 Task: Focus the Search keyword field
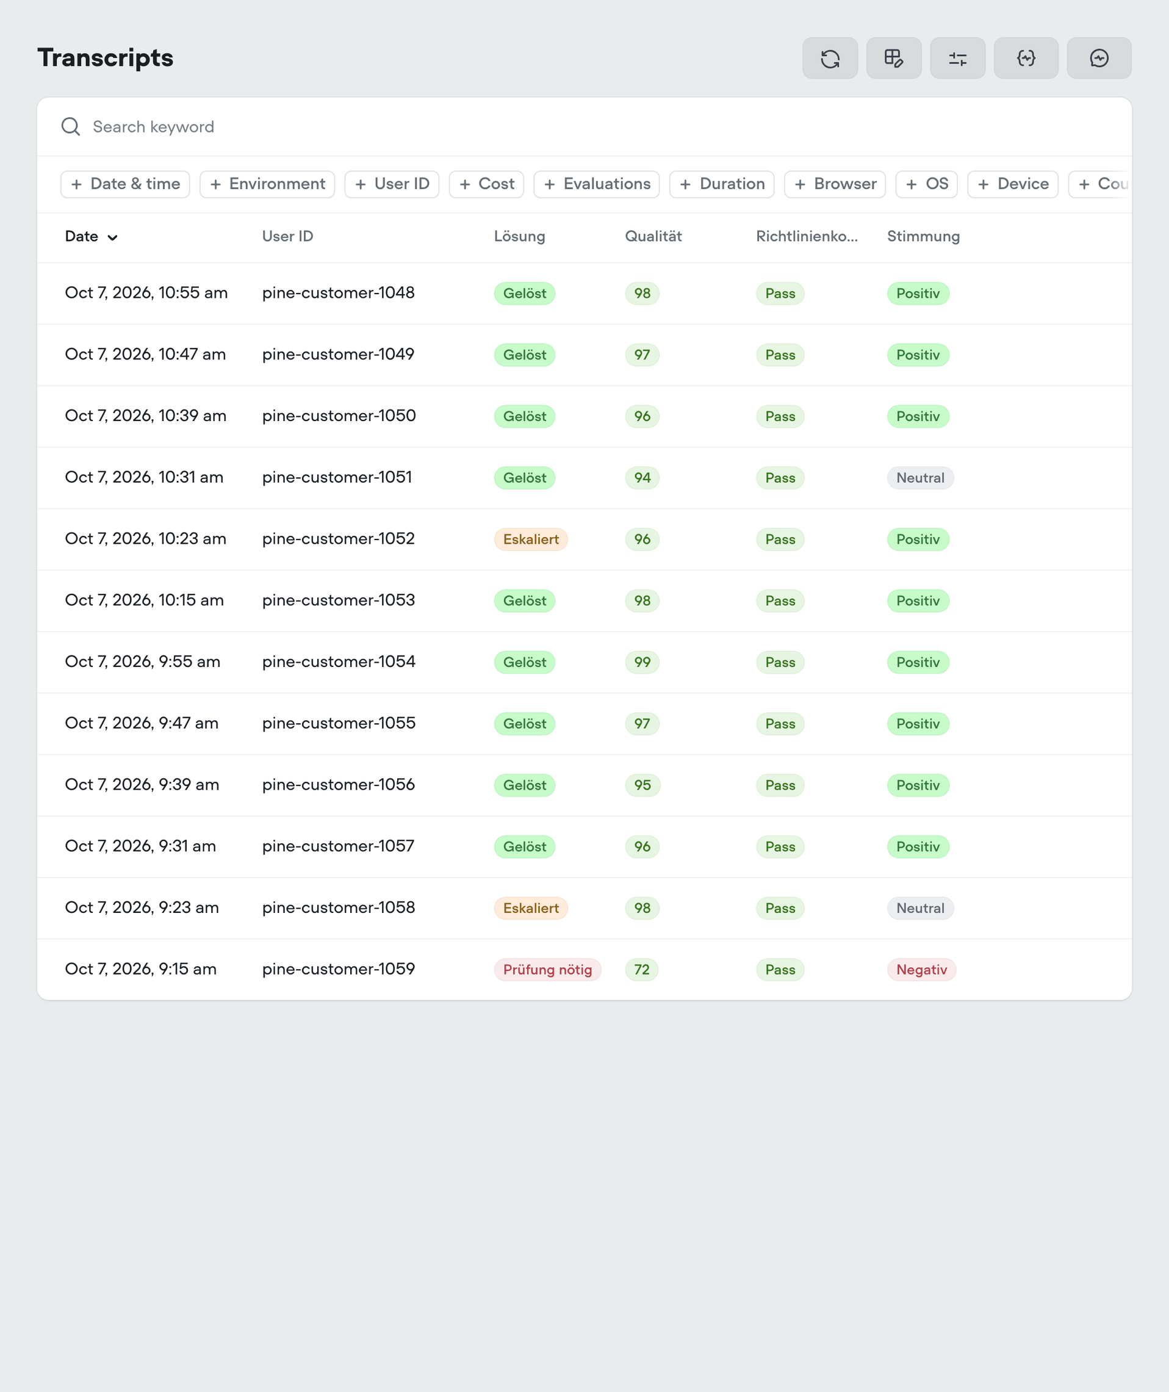(x=584, y=126)
